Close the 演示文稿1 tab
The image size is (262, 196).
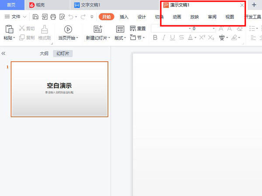[242, 5]
